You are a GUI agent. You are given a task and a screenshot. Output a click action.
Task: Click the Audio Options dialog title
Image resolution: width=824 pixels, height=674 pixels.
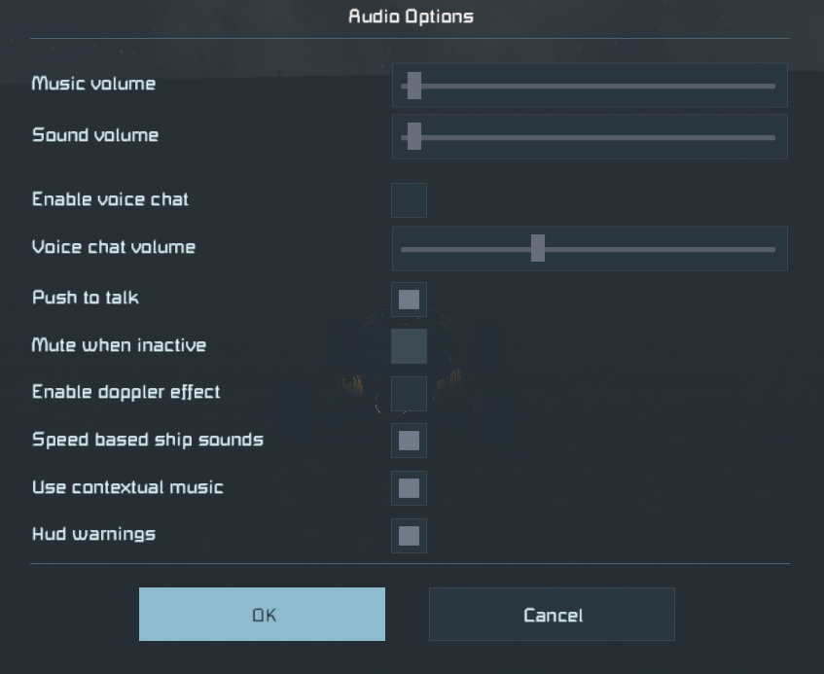click(x=411, y=17)
